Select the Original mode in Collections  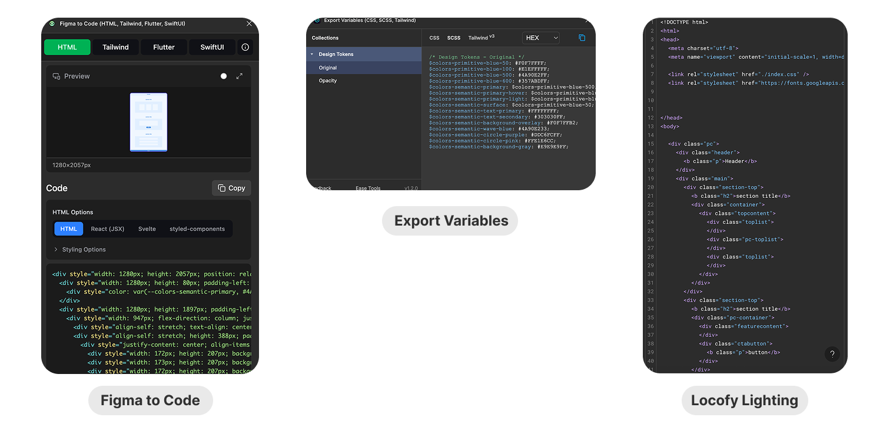pyautogui.click(x=364, y=68)
